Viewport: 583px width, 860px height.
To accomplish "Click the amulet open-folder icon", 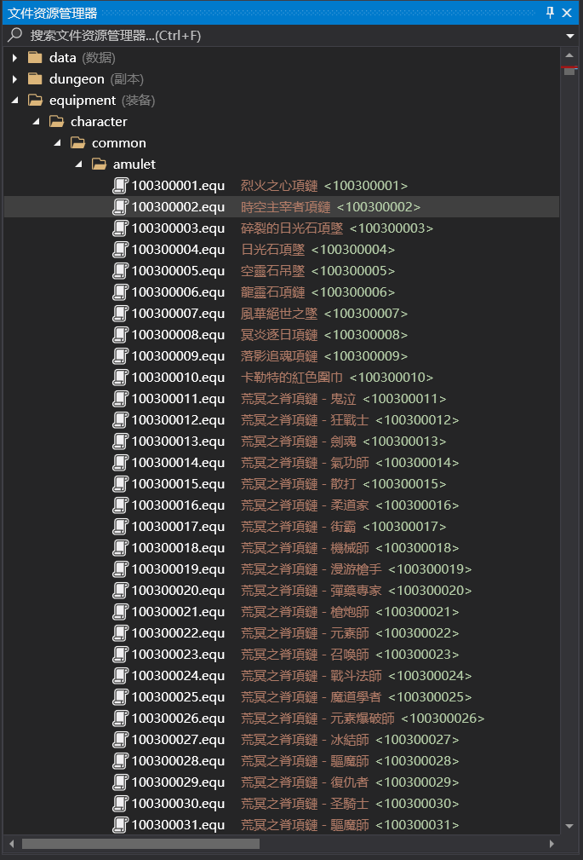I will (99, 164).
